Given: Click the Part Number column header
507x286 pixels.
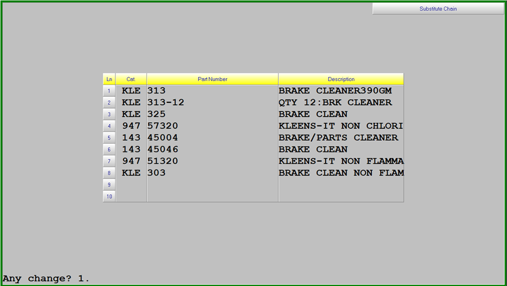Looking at the screenshot, I should tap(212, 79).
